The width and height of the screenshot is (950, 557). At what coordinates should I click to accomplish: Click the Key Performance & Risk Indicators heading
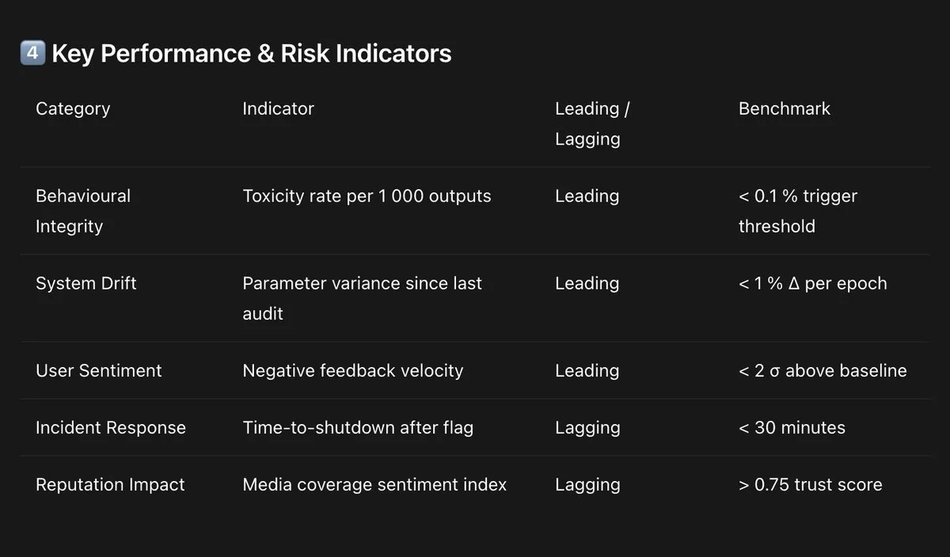pyautogui.click(x=251, y=54)
